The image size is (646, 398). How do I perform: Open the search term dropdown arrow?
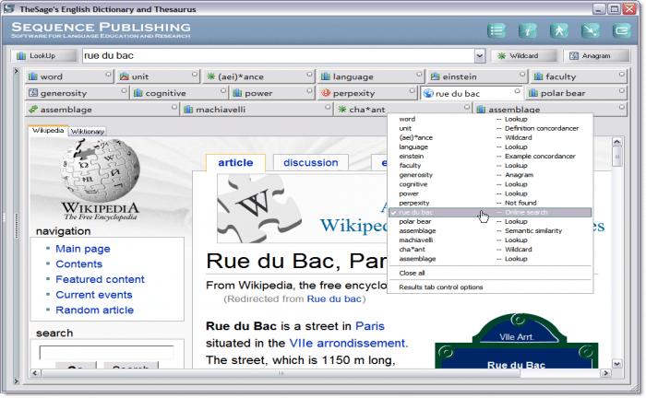tap(480, 56)
